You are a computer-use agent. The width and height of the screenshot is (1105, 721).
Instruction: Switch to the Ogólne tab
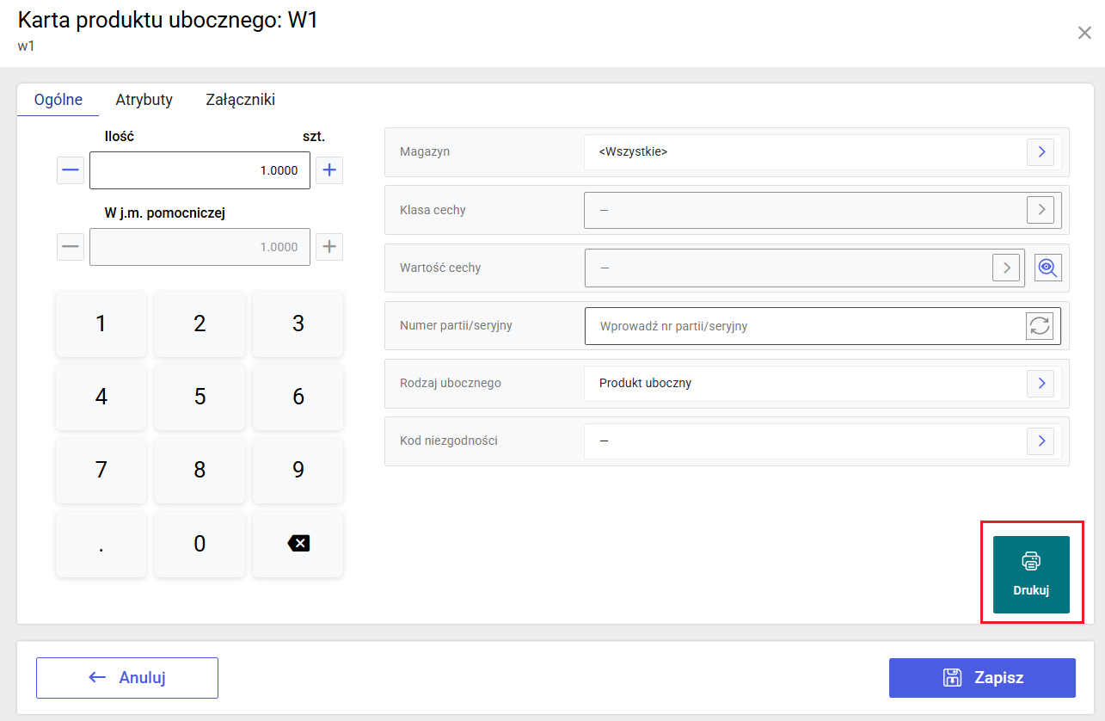tap(58, 100)
